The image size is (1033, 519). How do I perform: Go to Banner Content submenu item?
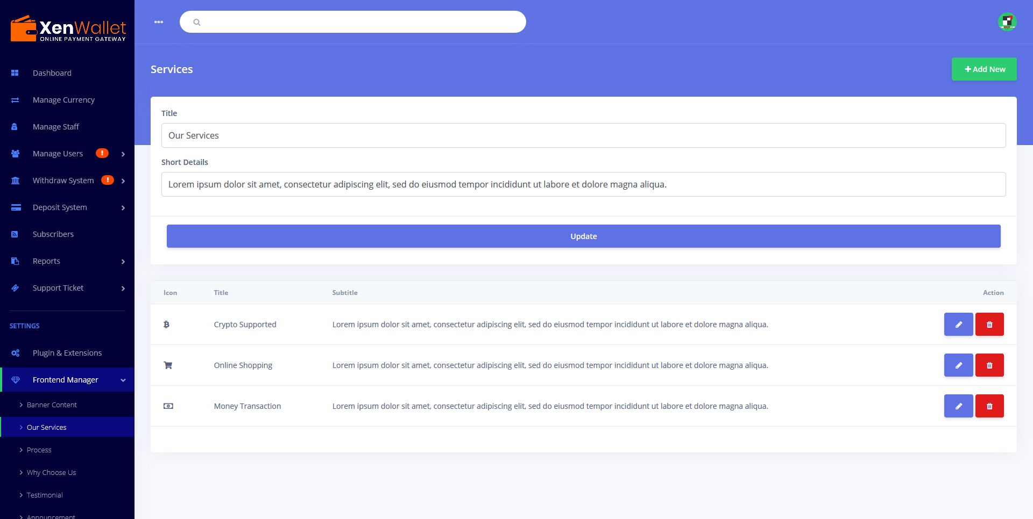click(52, 405)
